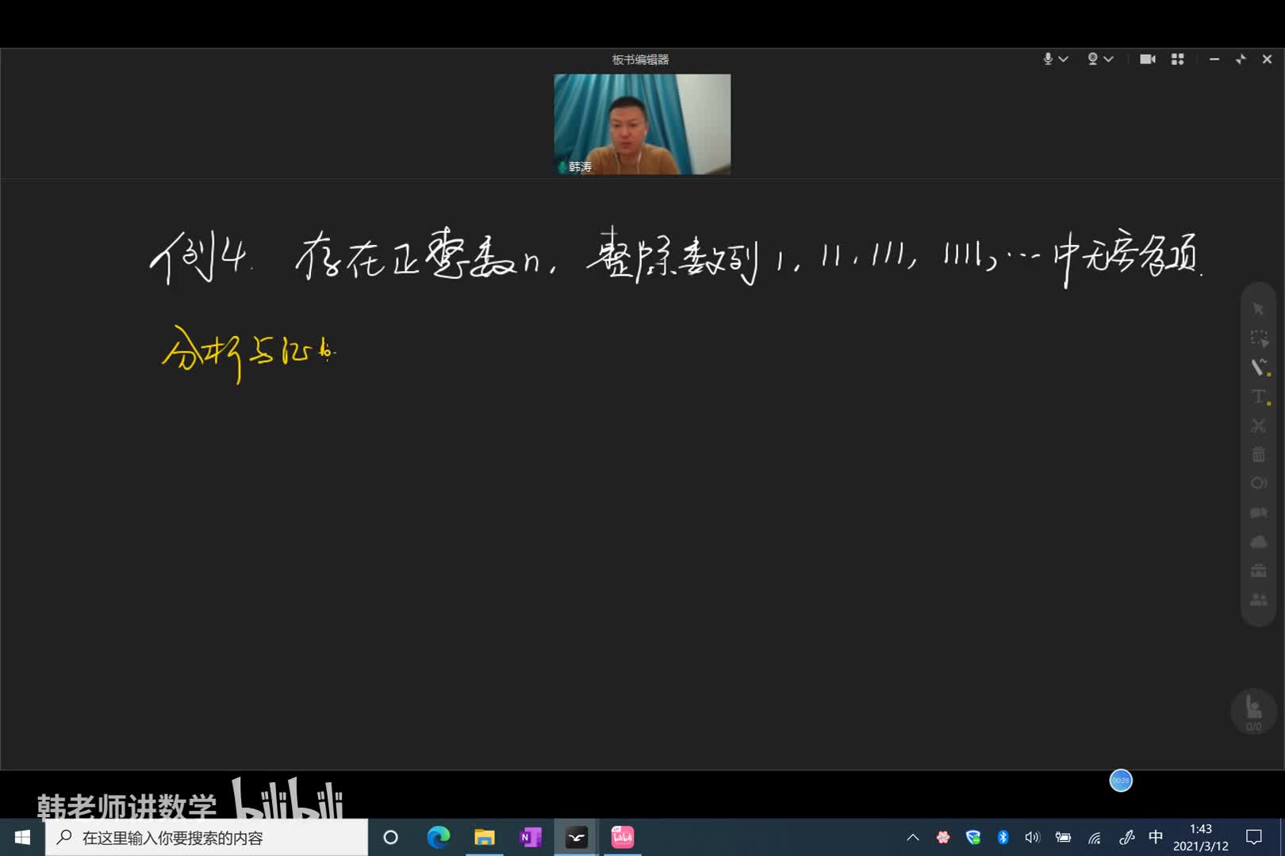This screenshot has width=1285, height=856.
Task: Open the cloud icon in side toolbar
Action: pos(1258,542)
